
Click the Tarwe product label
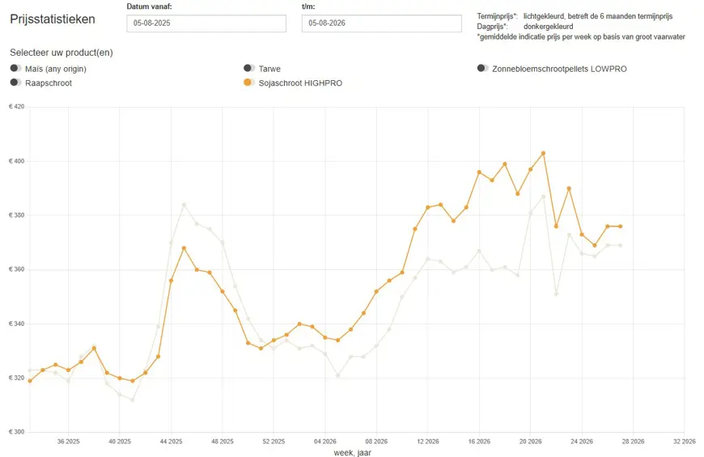[269, 69]
